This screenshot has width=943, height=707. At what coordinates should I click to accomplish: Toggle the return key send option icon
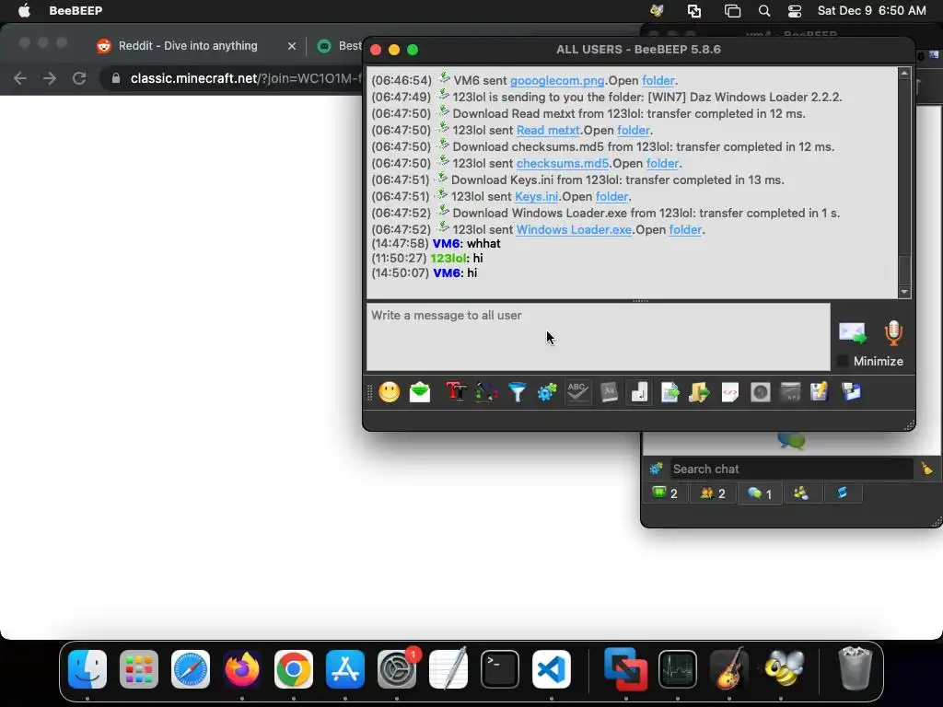click(639, 392)
